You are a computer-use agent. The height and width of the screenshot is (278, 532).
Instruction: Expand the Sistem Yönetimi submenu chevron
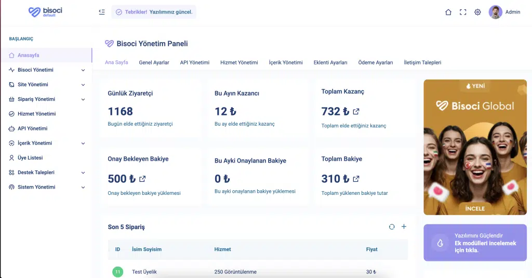pos(83,187)
